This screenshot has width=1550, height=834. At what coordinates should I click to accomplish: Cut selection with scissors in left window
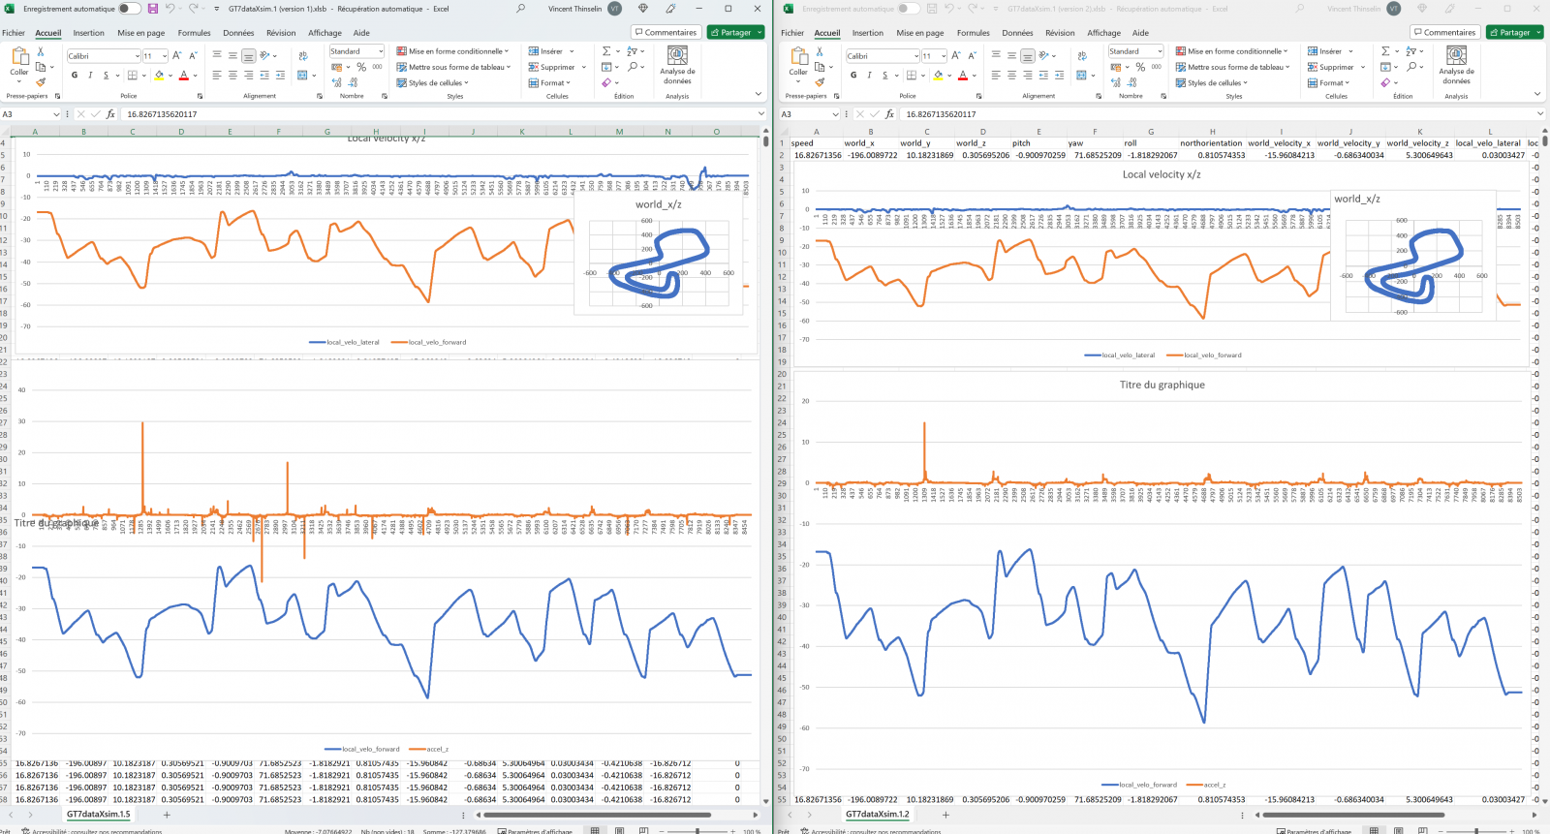41,51
